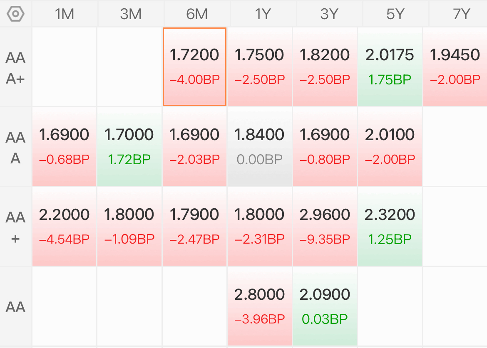Image resolution: width=487 pixels, height=348 pixels.
Task: Click AA 3Y cell showing 2.0900
Action: click(x=325, y=306)
